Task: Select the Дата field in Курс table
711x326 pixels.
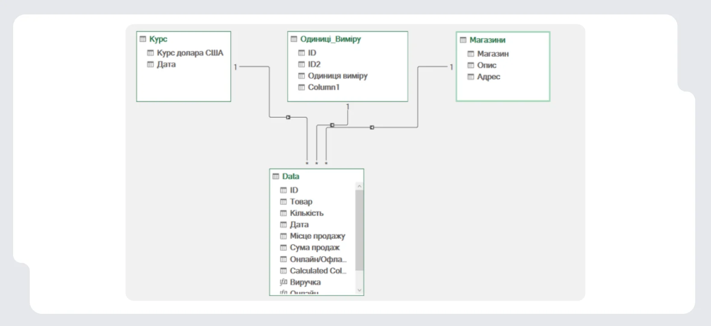Action: click(166, 64)
